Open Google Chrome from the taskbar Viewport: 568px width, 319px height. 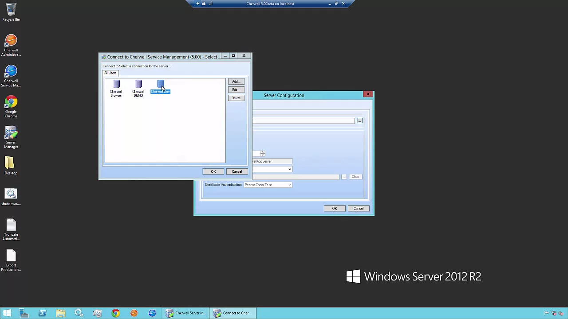(x=115, y=313)
